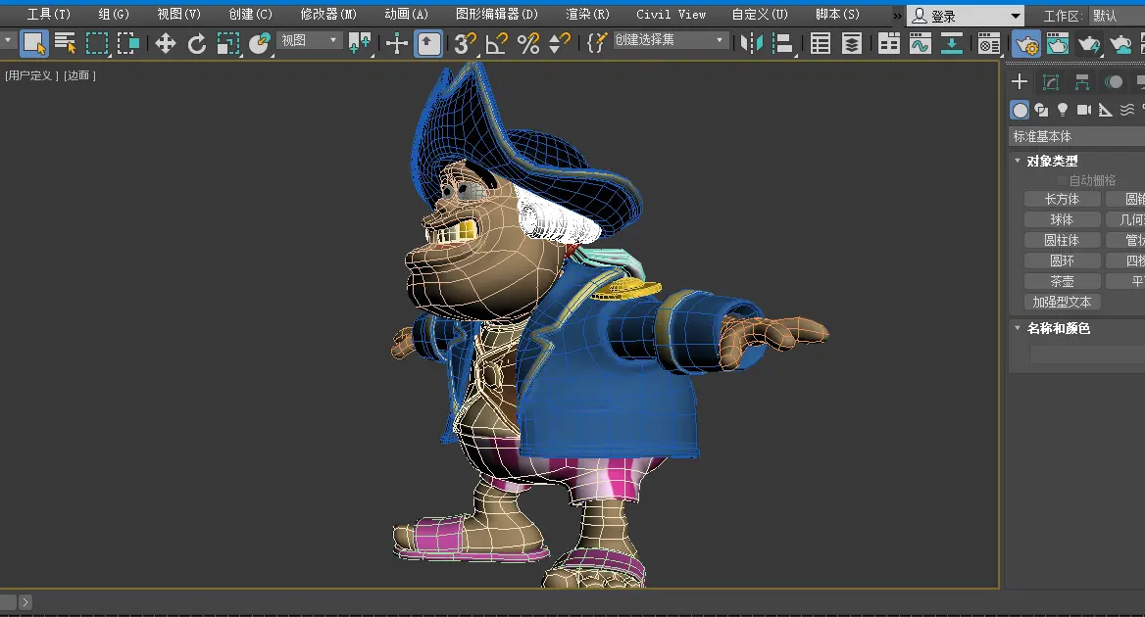Click the 球体 sphere primitive button
Screen dimensions: 1145x617
coord(1062,219)
